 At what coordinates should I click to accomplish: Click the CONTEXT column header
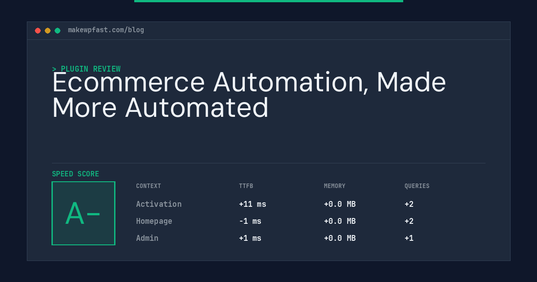pos(149,186)
